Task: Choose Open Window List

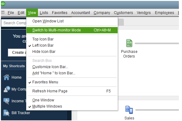Action: click(x=72, y=21)
